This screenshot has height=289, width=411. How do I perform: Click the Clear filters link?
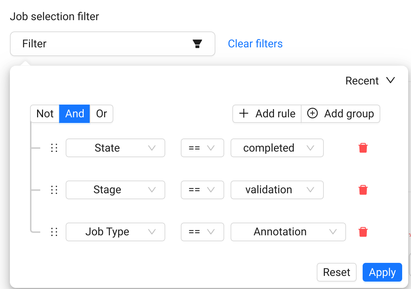click(x=255, y=44)
